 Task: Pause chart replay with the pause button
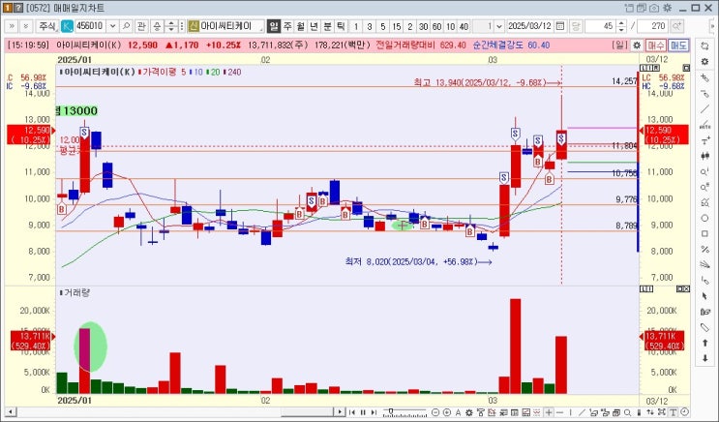(x=363, y=412)
